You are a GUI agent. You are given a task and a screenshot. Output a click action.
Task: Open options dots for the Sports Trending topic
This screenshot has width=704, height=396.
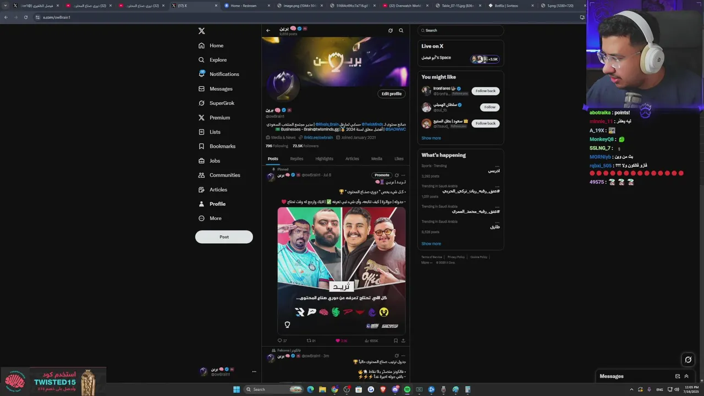pyautogui.click(x=497, y=166)
